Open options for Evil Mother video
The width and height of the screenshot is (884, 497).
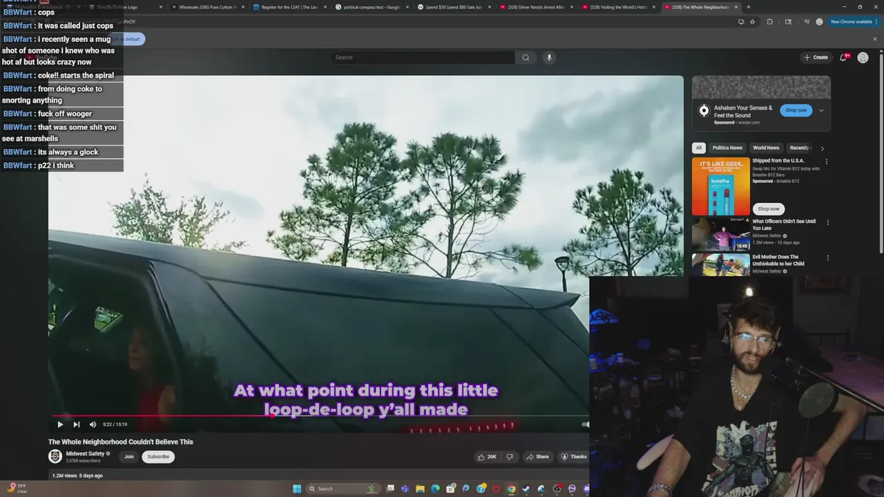click(x=827, y=257)
